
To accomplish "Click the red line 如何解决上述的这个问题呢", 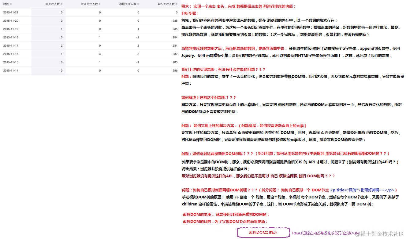I will click(209, 98).
